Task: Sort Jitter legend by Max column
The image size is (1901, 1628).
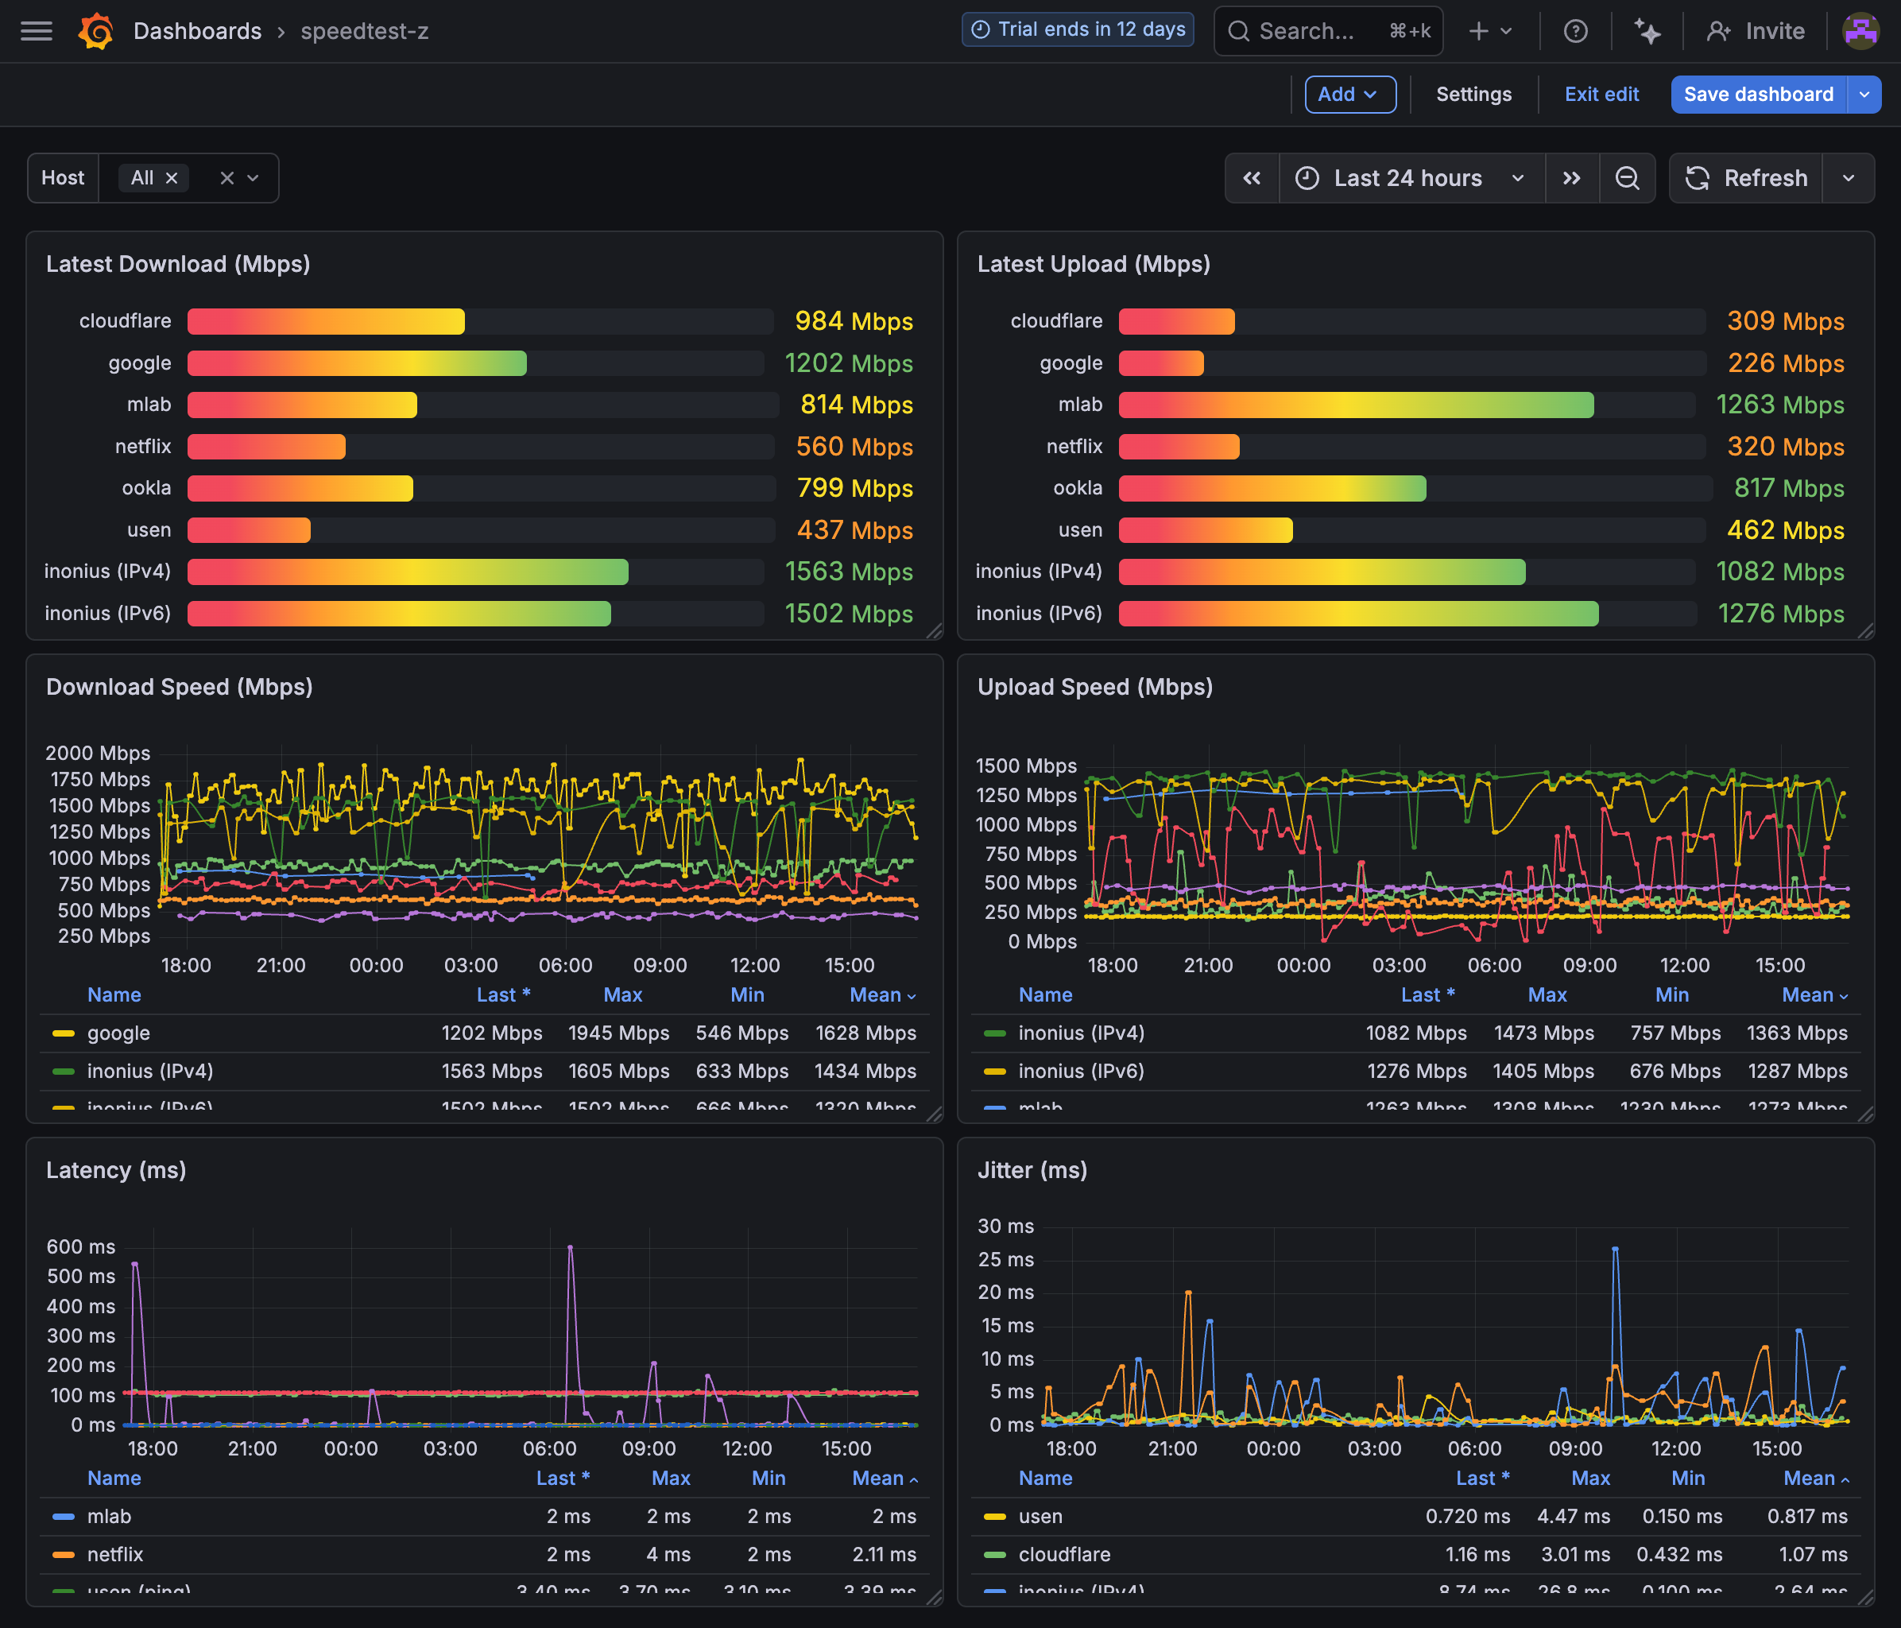Action: pos(1590,1479)
